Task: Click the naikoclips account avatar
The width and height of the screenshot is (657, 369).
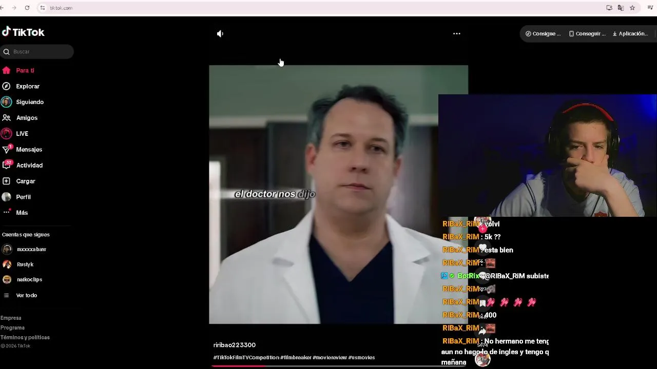Action: click(x=7, y=280)
